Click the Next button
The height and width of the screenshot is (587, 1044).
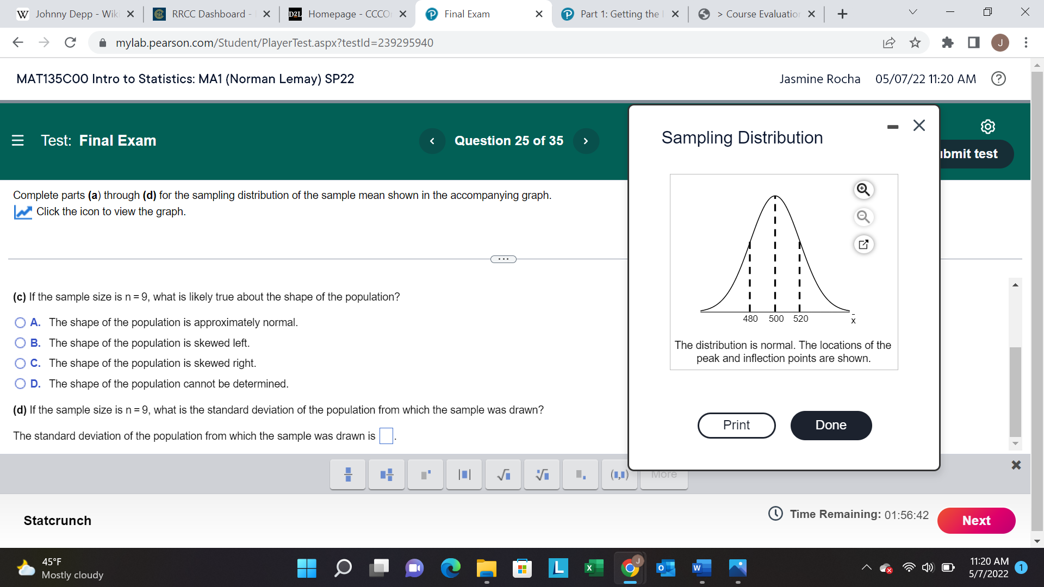pos(976,520)
